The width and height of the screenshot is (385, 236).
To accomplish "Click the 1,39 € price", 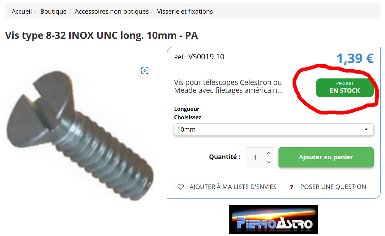I will pyautogui.click(x=355, y=59).
